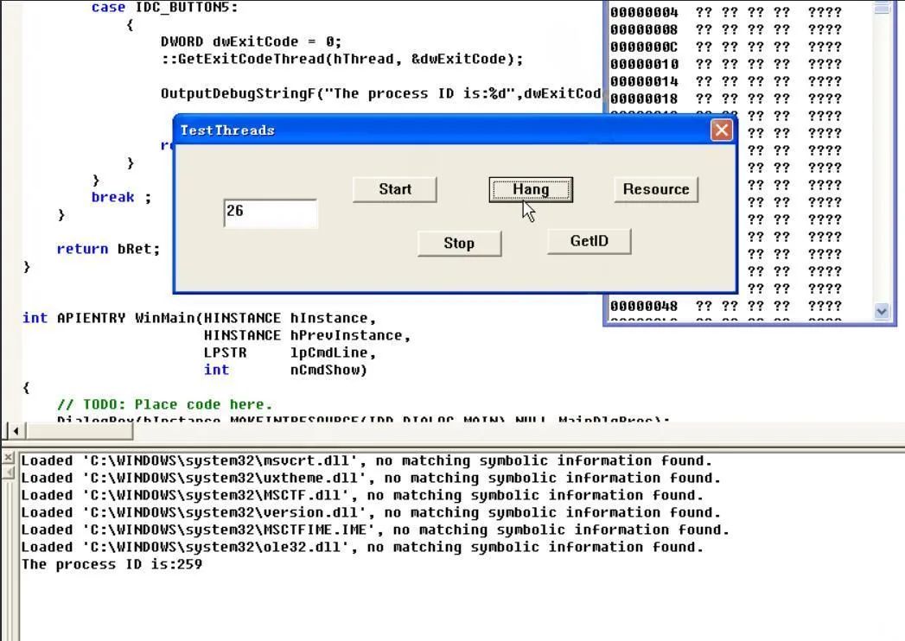Close the output pane using its X icon
The width and height of the screenshot is (905, 641).
8,458
